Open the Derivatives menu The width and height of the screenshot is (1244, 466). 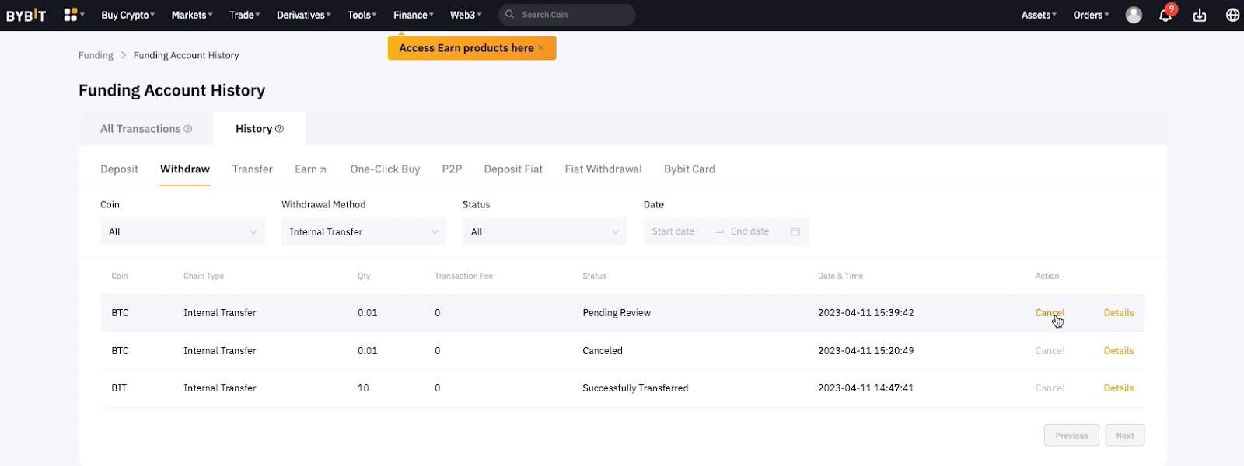point(303,15)
